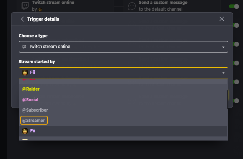
Task: Click Fii avatar in dropdown list
Action: pyautogui.click(x=25, y=131)
